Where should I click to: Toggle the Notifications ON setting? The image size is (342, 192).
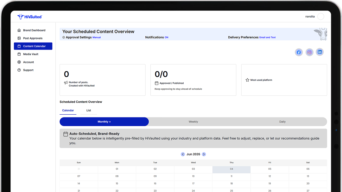click(x=166, y=37)
